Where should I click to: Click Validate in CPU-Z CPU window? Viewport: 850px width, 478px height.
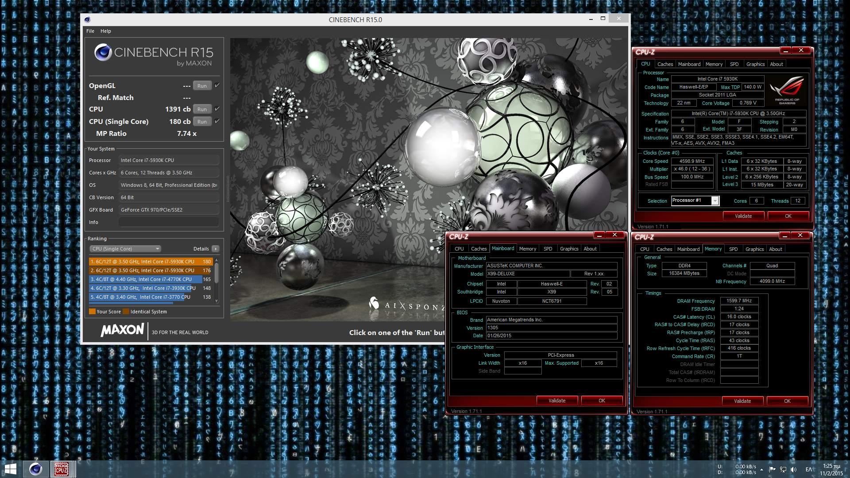click(x=743, y=216)
